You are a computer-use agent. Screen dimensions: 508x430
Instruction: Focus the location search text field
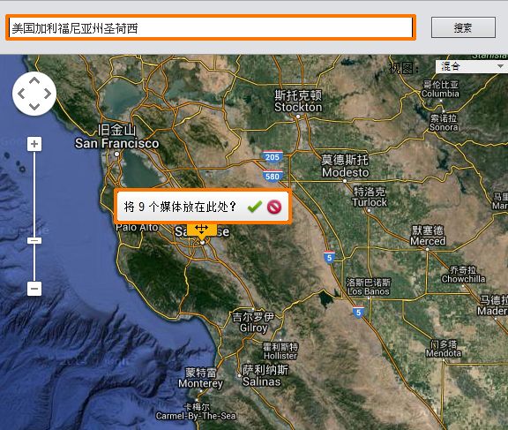[211, 28]
